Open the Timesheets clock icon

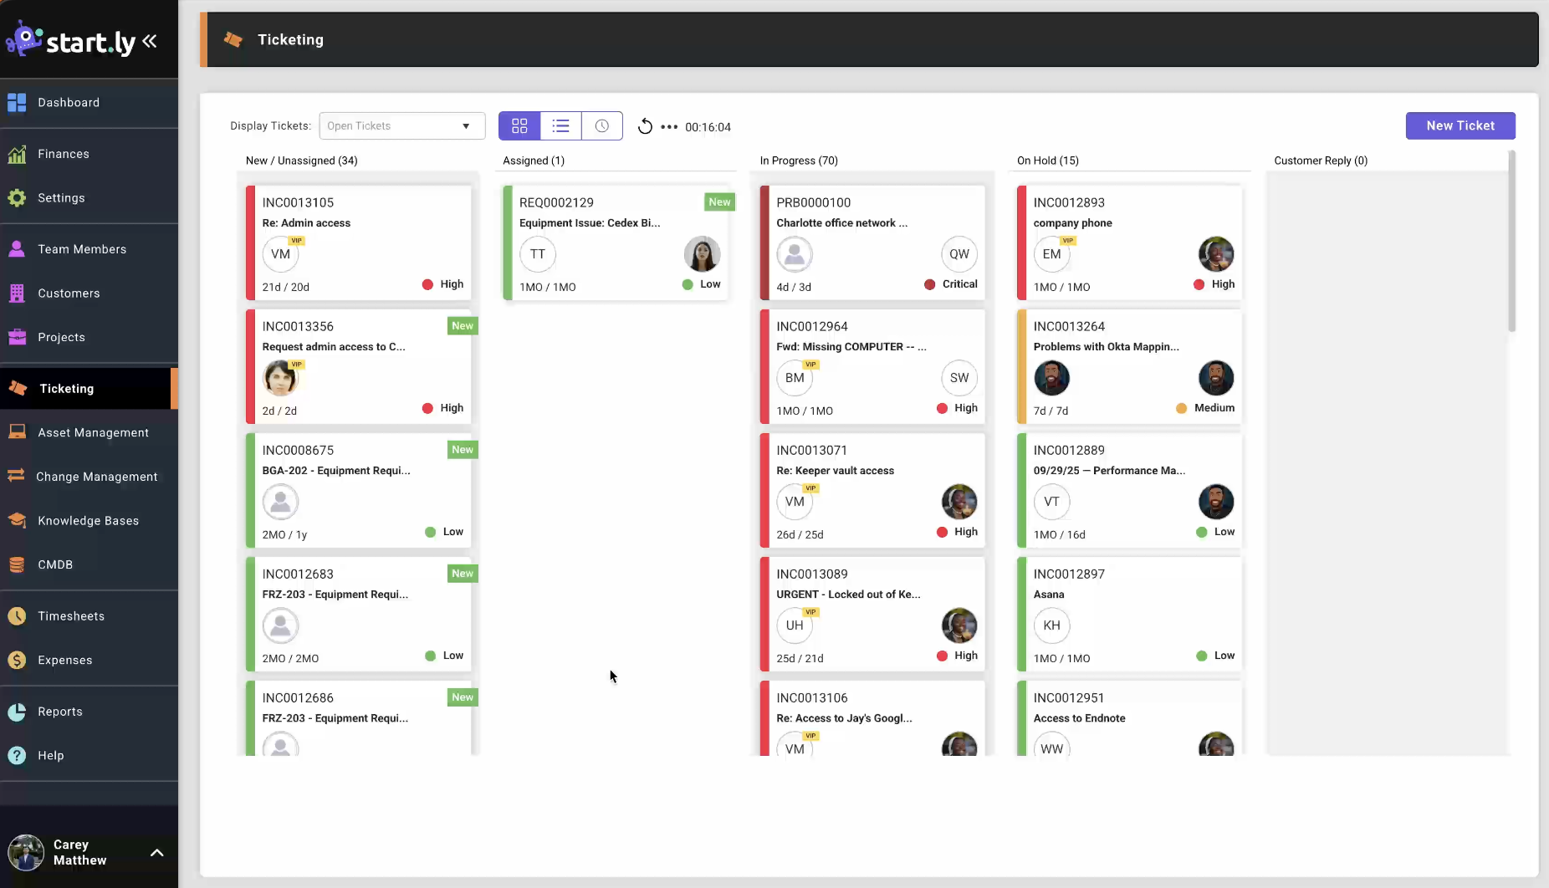(17, 616)
